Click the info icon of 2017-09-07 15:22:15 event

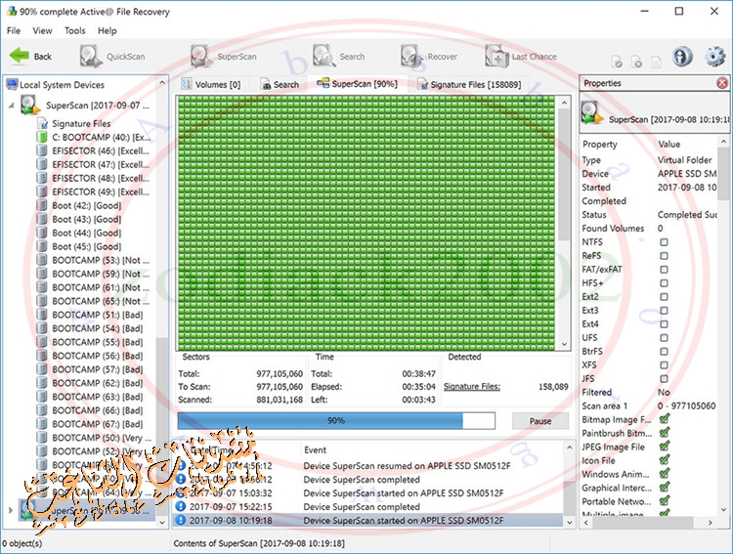181,506
